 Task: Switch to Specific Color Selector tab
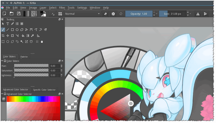(x=44, y=90)
